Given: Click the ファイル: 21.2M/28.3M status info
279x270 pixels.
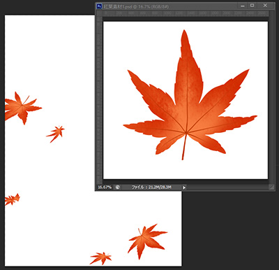Looking at the screenshot, I should [x=151, y=187].
